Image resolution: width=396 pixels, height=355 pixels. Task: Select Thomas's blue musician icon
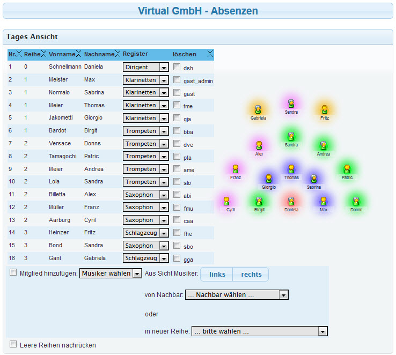click(291, 169)
